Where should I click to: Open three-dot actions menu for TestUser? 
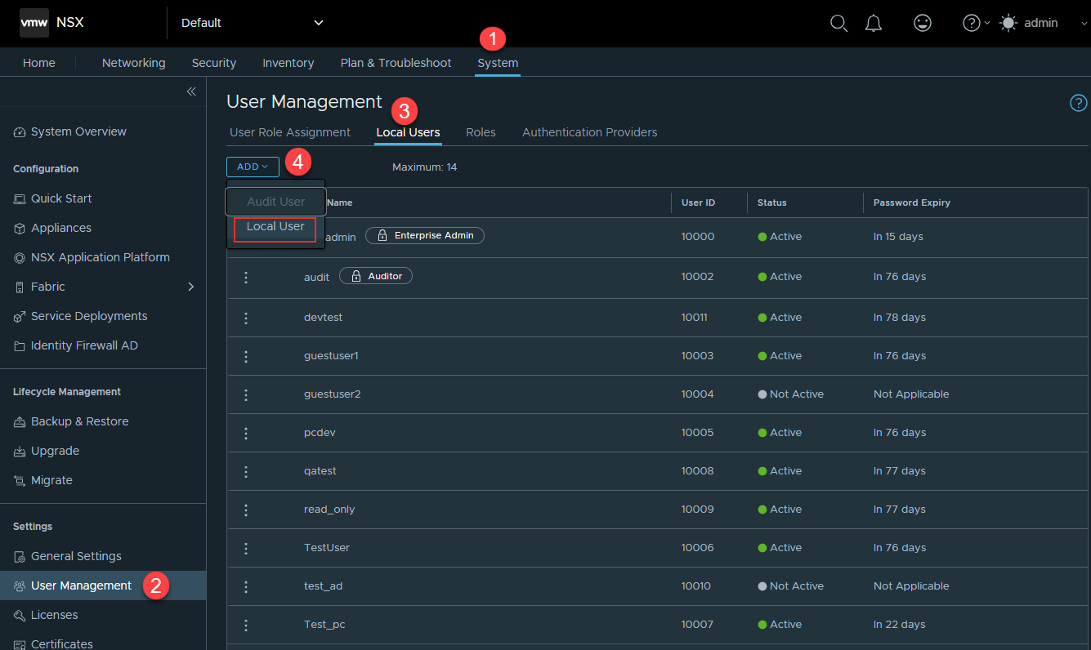click(246, 548)
